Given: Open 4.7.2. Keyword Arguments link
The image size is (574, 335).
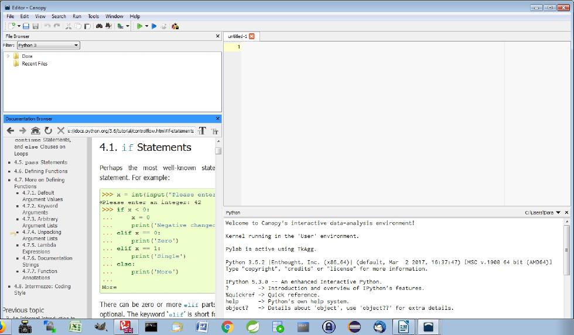Looking at the screenshot, I should [40, 209].
